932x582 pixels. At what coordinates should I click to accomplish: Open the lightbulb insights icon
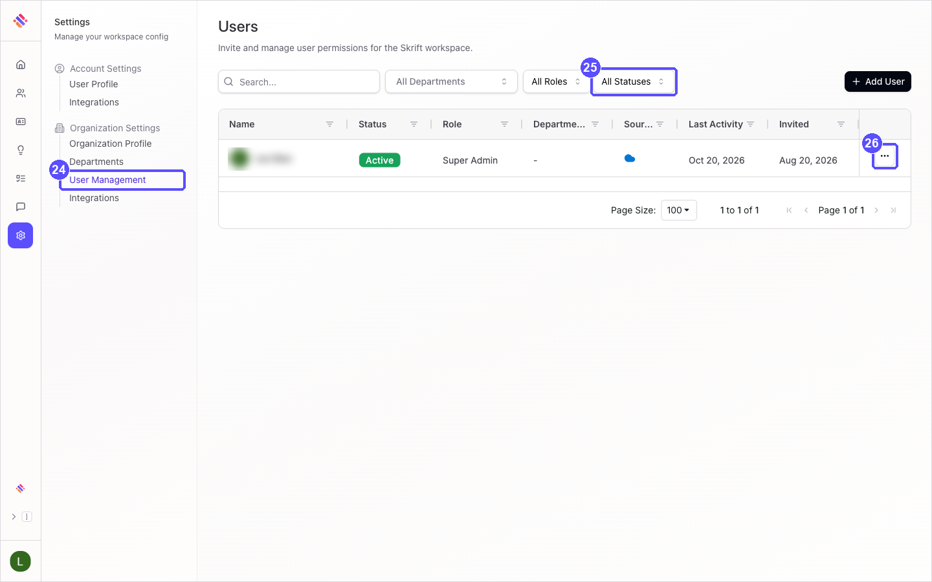pyautogui.click(x=21, y=150)
